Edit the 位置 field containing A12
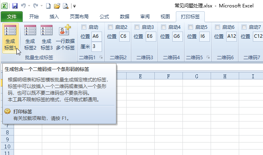Image resolution: width=263 pixels, height=155 pixels. (x=231, y=36)
